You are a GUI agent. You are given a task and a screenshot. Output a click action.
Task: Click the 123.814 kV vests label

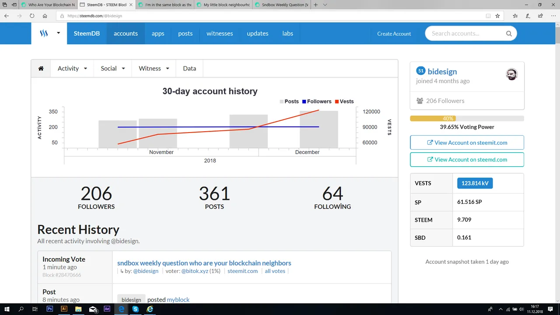(x=475, y=183)
